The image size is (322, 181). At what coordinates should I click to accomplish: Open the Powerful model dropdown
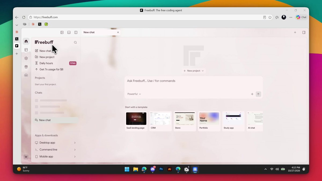click(134, 94)
